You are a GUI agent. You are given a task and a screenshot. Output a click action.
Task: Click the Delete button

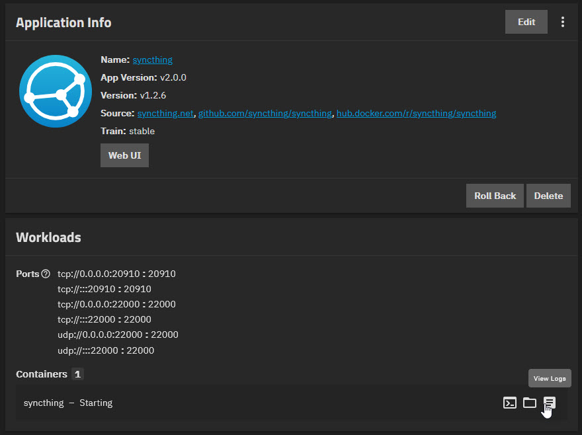point(548,196)
